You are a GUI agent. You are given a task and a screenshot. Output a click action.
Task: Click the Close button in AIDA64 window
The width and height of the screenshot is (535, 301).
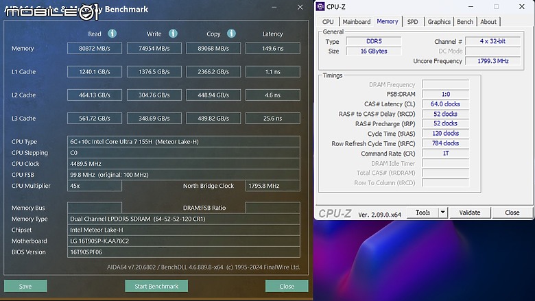287,286
